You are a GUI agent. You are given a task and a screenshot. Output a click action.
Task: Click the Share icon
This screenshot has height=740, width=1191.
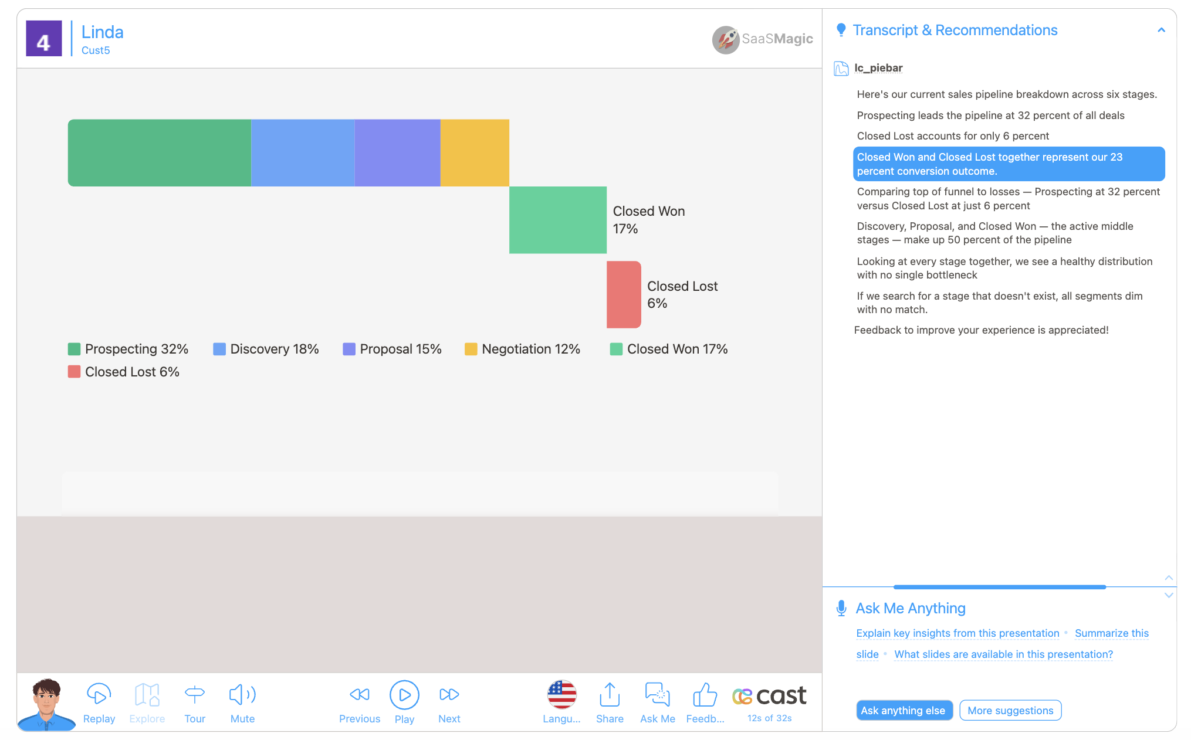coord(610,695)
